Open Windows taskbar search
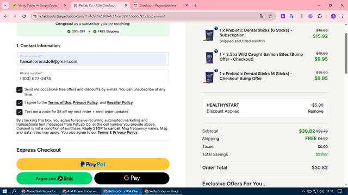The image size is (348, 195). pyautogui.click(x=14, y=191)
